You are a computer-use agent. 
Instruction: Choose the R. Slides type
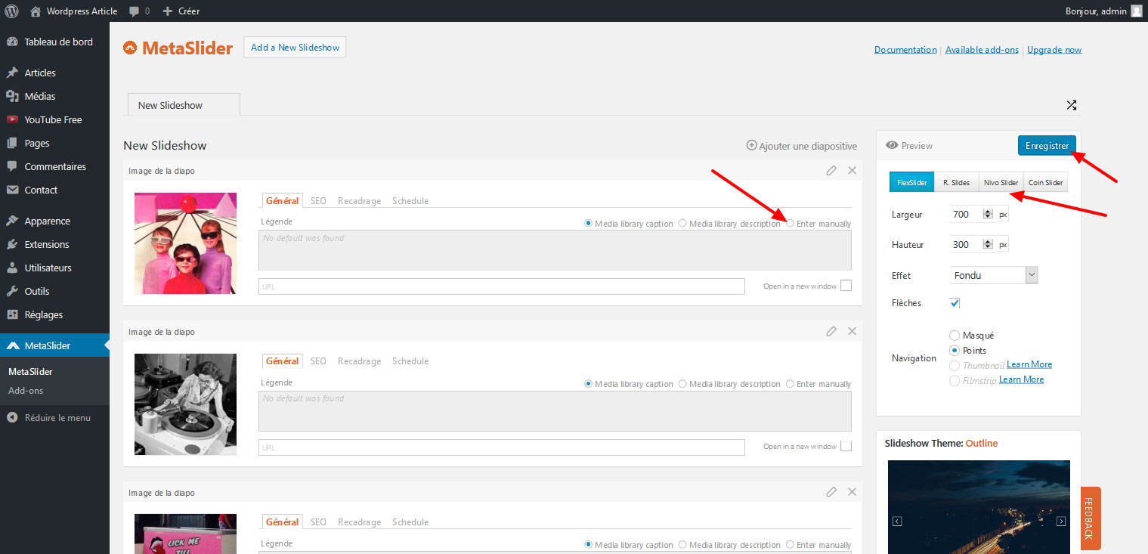coord(956,182)
